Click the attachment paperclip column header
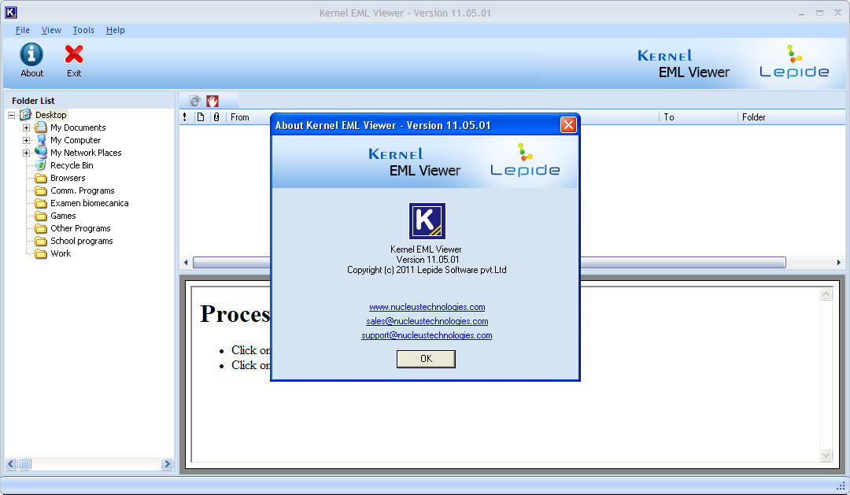Screen dimensions: 850x495 [x=216, y=117]
